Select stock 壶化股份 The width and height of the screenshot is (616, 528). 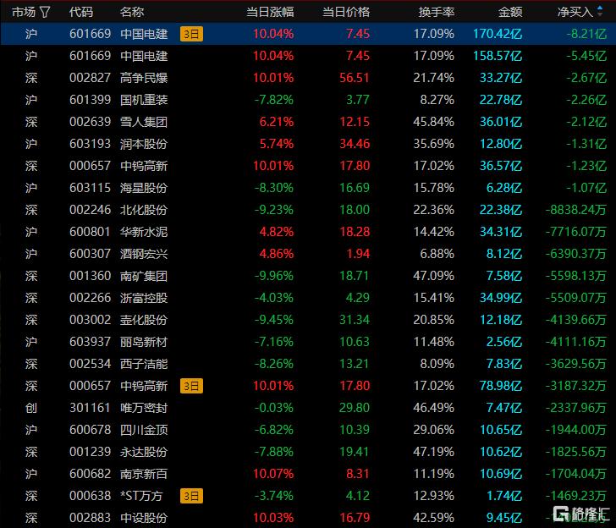144,320
